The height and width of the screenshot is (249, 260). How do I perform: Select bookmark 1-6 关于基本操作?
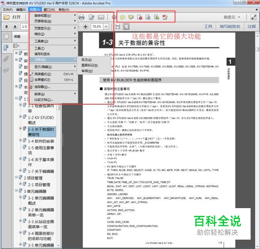tap(41, 162)
